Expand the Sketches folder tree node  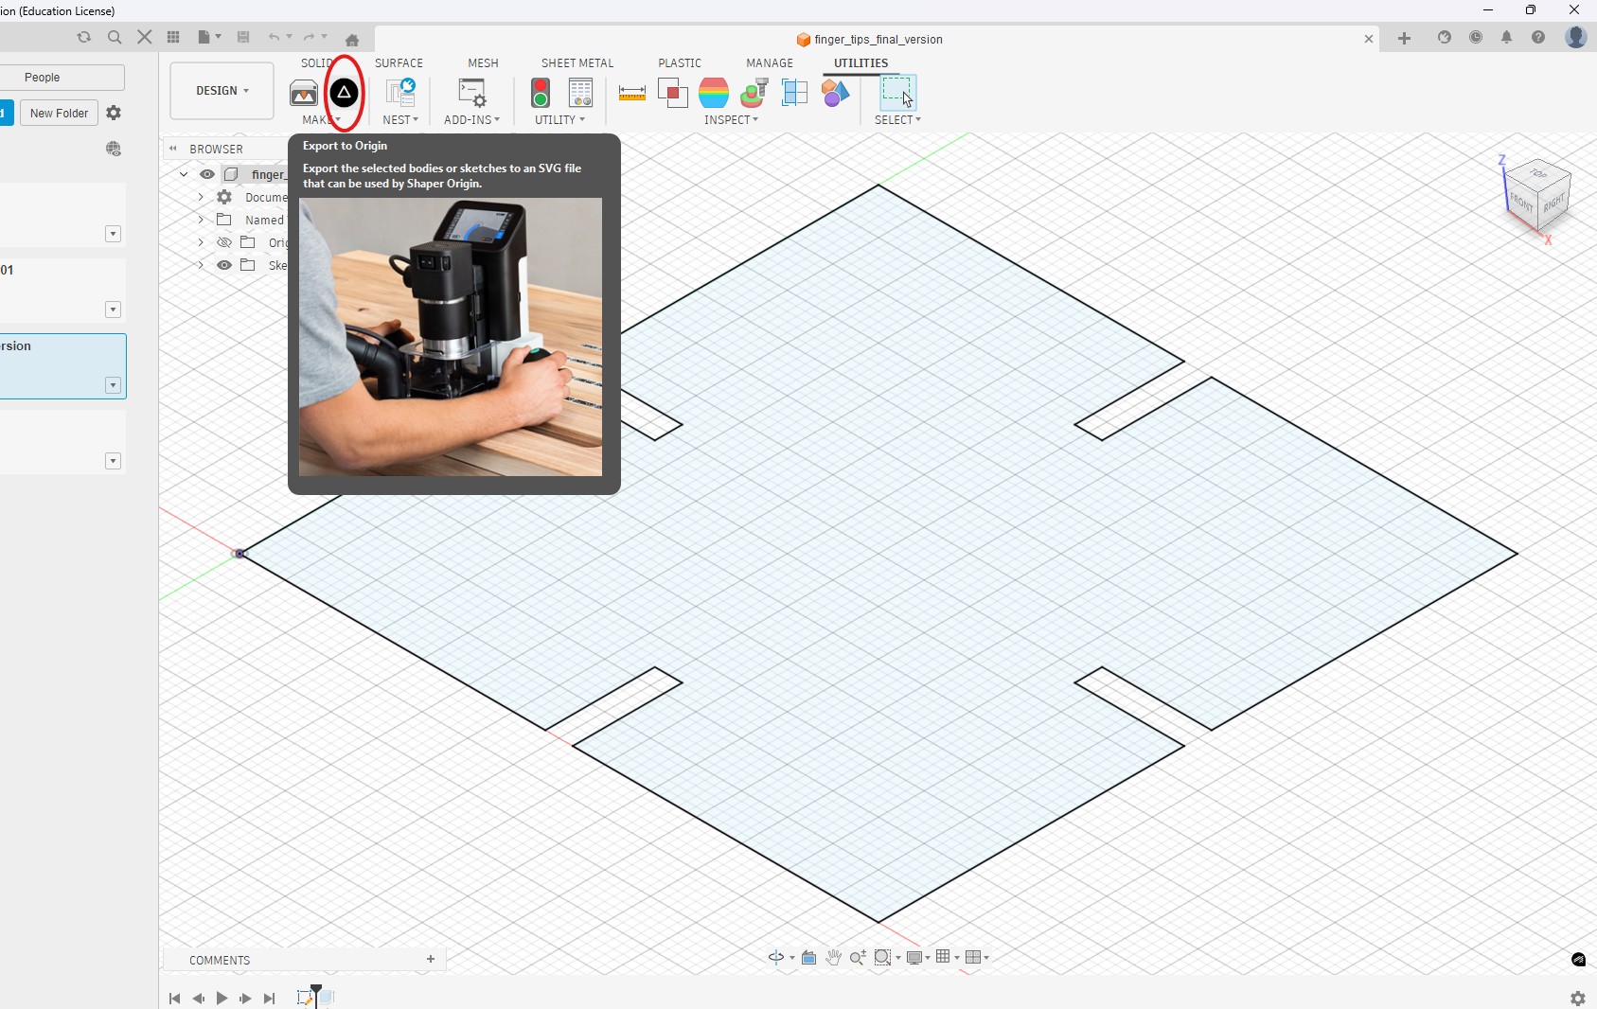201,265
